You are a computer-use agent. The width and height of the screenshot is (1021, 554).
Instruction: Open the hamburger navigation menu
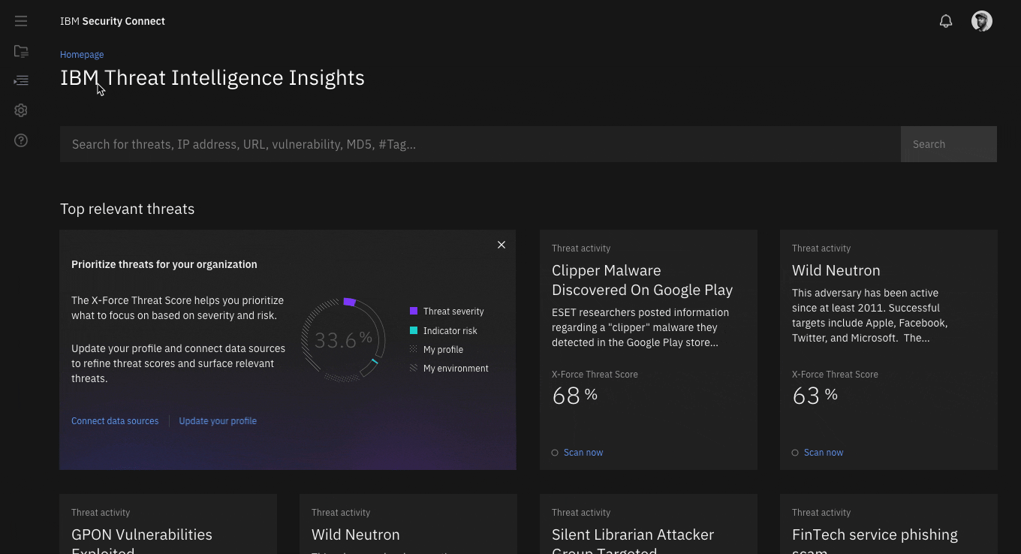[x=21, y=21]
